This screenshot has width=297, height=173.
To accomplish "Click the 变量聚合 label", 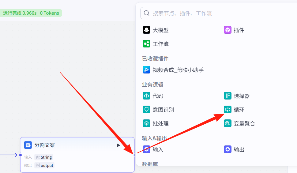I will tap(244, 123).
